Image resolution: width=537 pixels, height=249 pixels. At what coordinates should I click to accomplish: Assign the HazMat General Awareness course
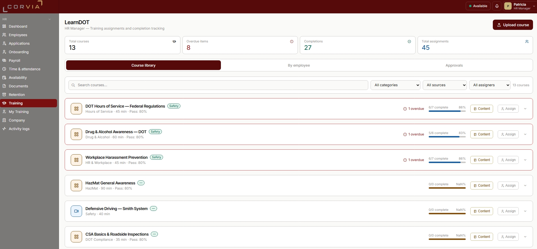508,186
